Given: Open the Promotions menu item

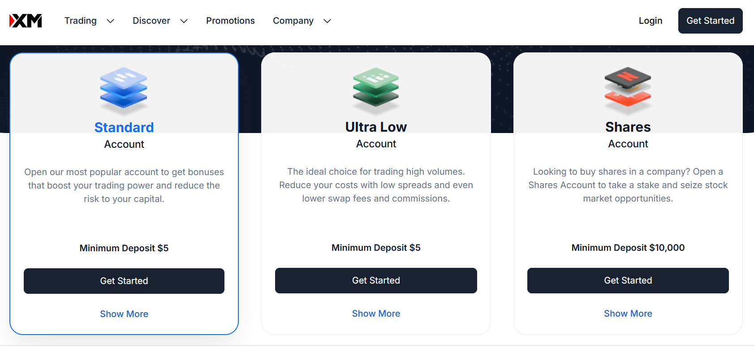Looking at the screenshot, I should 230,21.
